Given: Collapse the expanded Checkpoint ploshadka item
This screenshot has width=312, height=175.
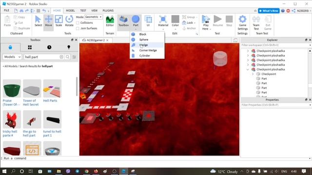Looking at the screenshot, I should coord(248,70).
